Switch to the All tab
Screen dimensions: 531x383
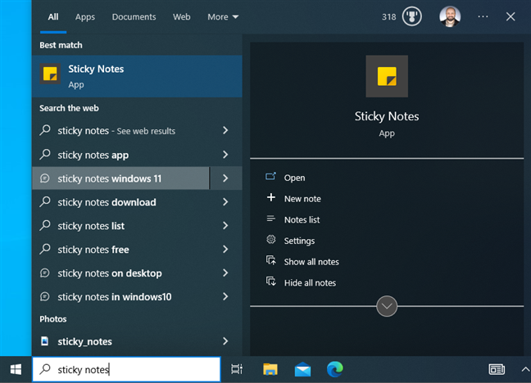[53, 17]
